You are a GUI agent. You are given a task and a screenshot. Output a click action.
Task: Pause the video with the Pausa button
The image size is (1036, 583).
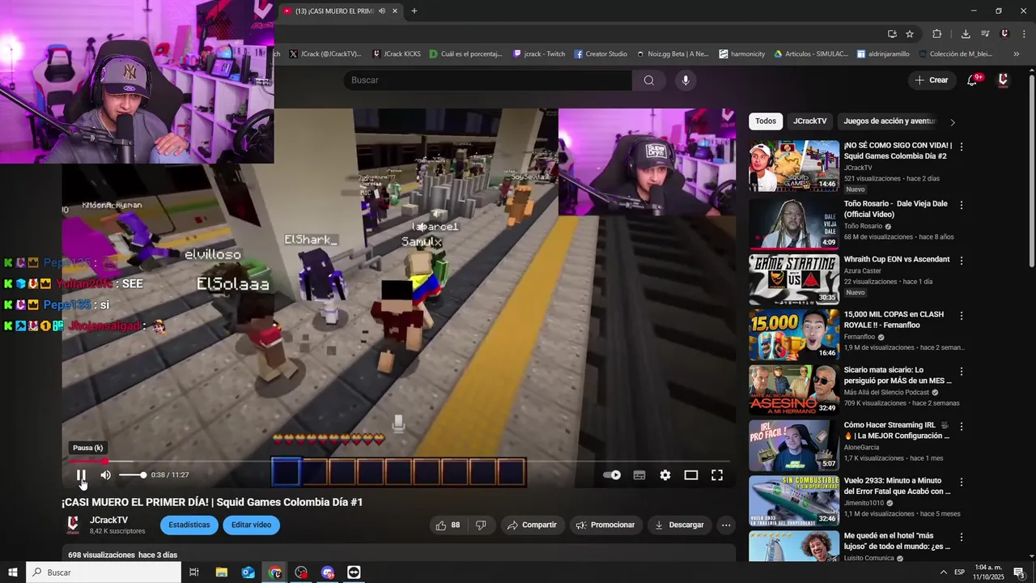coord(81,475)
